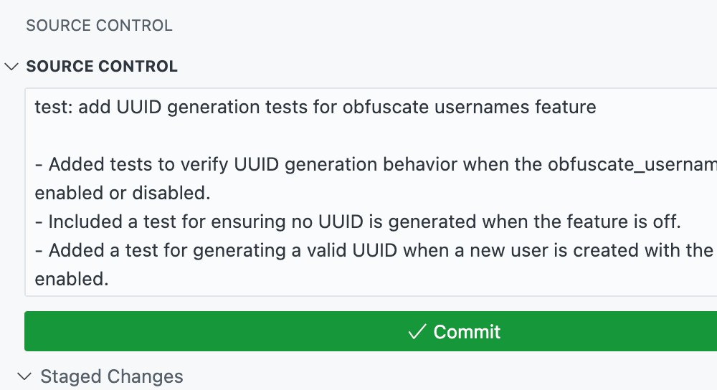Select the Staged Changes group label

(x=112, y=376)
